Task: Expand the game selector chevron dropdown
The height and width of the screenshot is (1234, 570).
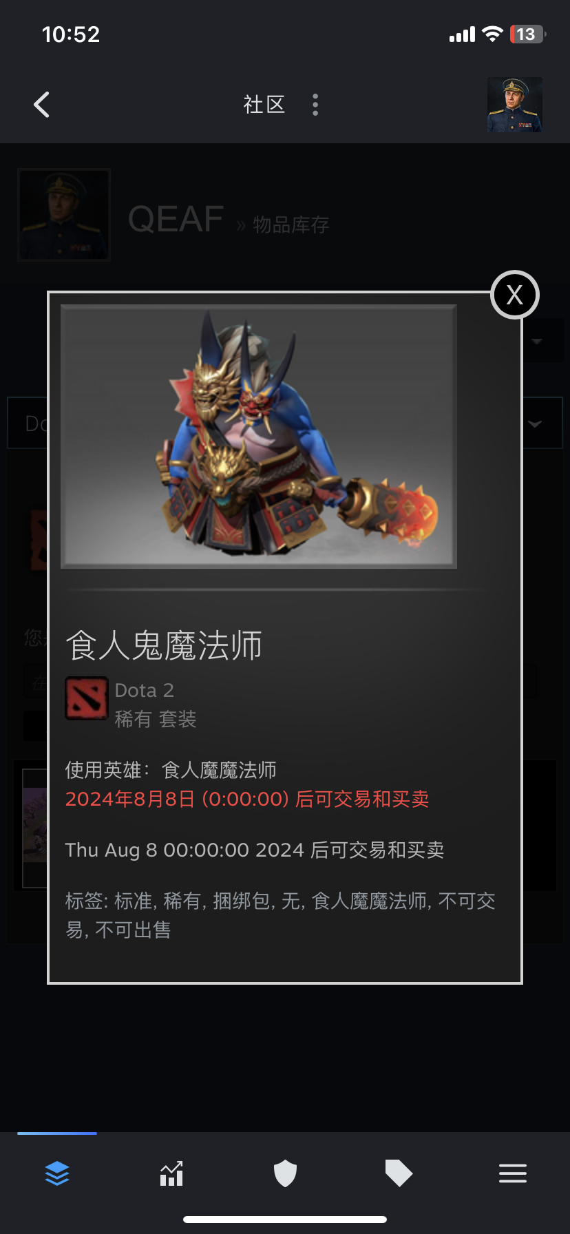Action: click(535, 423)
